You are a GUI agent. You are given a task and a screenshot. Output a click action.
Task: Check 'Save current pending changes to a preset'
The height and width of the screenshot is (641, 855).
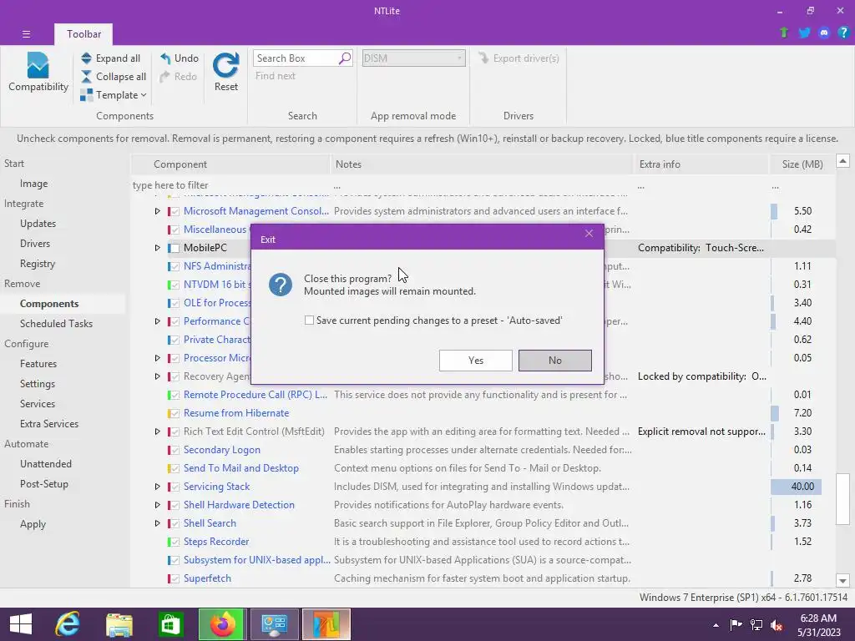pos(309,320)
